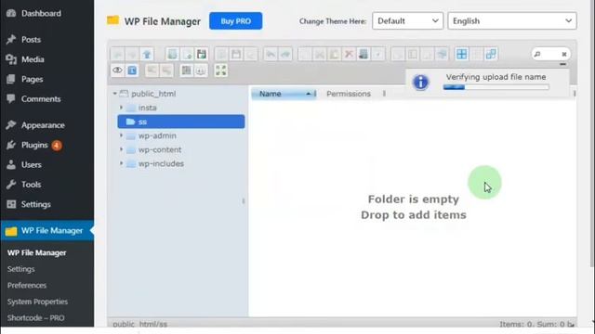The width and height of the screenshot is (595, 334).
Task: Open WP File Manager submenu link
Action: 37,252
